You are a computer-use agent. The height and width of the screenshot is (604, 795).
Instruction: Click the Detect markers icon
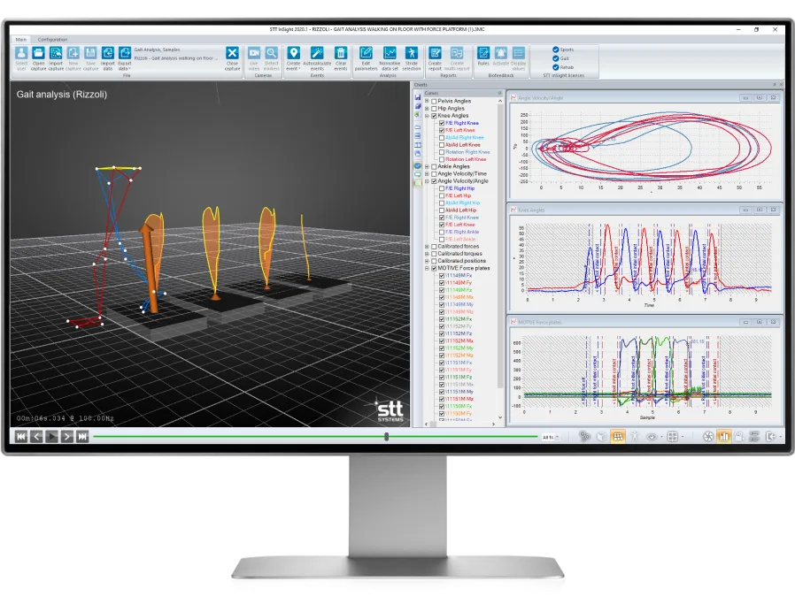pyautogui.click(x=272, y=53)
